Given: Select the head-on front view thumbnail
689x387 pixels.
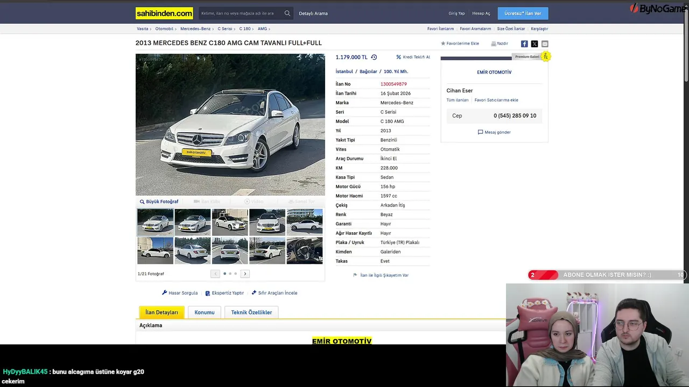Looking at the screenshot, I should [x=267, y=222].
